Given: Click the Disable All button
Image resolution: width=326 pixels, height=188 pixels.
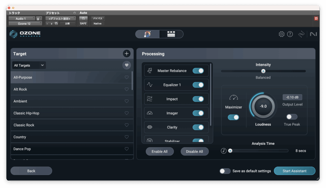Looking at the screenshot, I should point(195,151).
